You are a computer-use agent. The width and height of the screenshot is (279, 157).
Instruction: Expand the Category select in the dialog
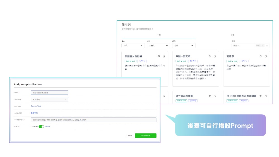tap(49, 99)
